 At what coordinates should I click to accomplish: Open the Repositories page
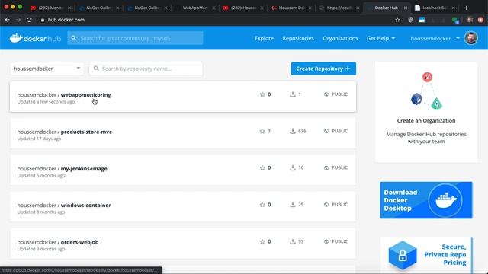click(x=298, y=38)
